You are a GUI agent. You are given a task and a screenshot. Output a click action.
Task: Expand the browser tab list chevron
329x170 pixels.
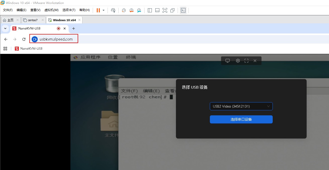click(5, 28)
